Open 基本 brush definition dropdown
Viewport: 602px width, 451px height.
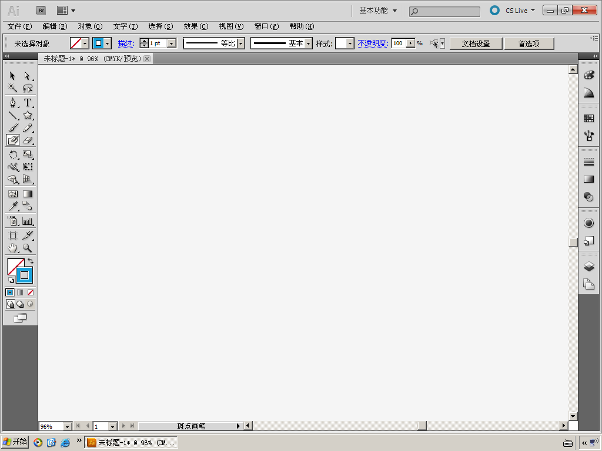point(308,43)
